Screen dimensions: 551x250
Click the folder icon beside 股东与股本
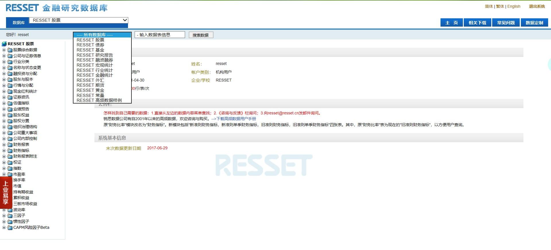(10, 80)
